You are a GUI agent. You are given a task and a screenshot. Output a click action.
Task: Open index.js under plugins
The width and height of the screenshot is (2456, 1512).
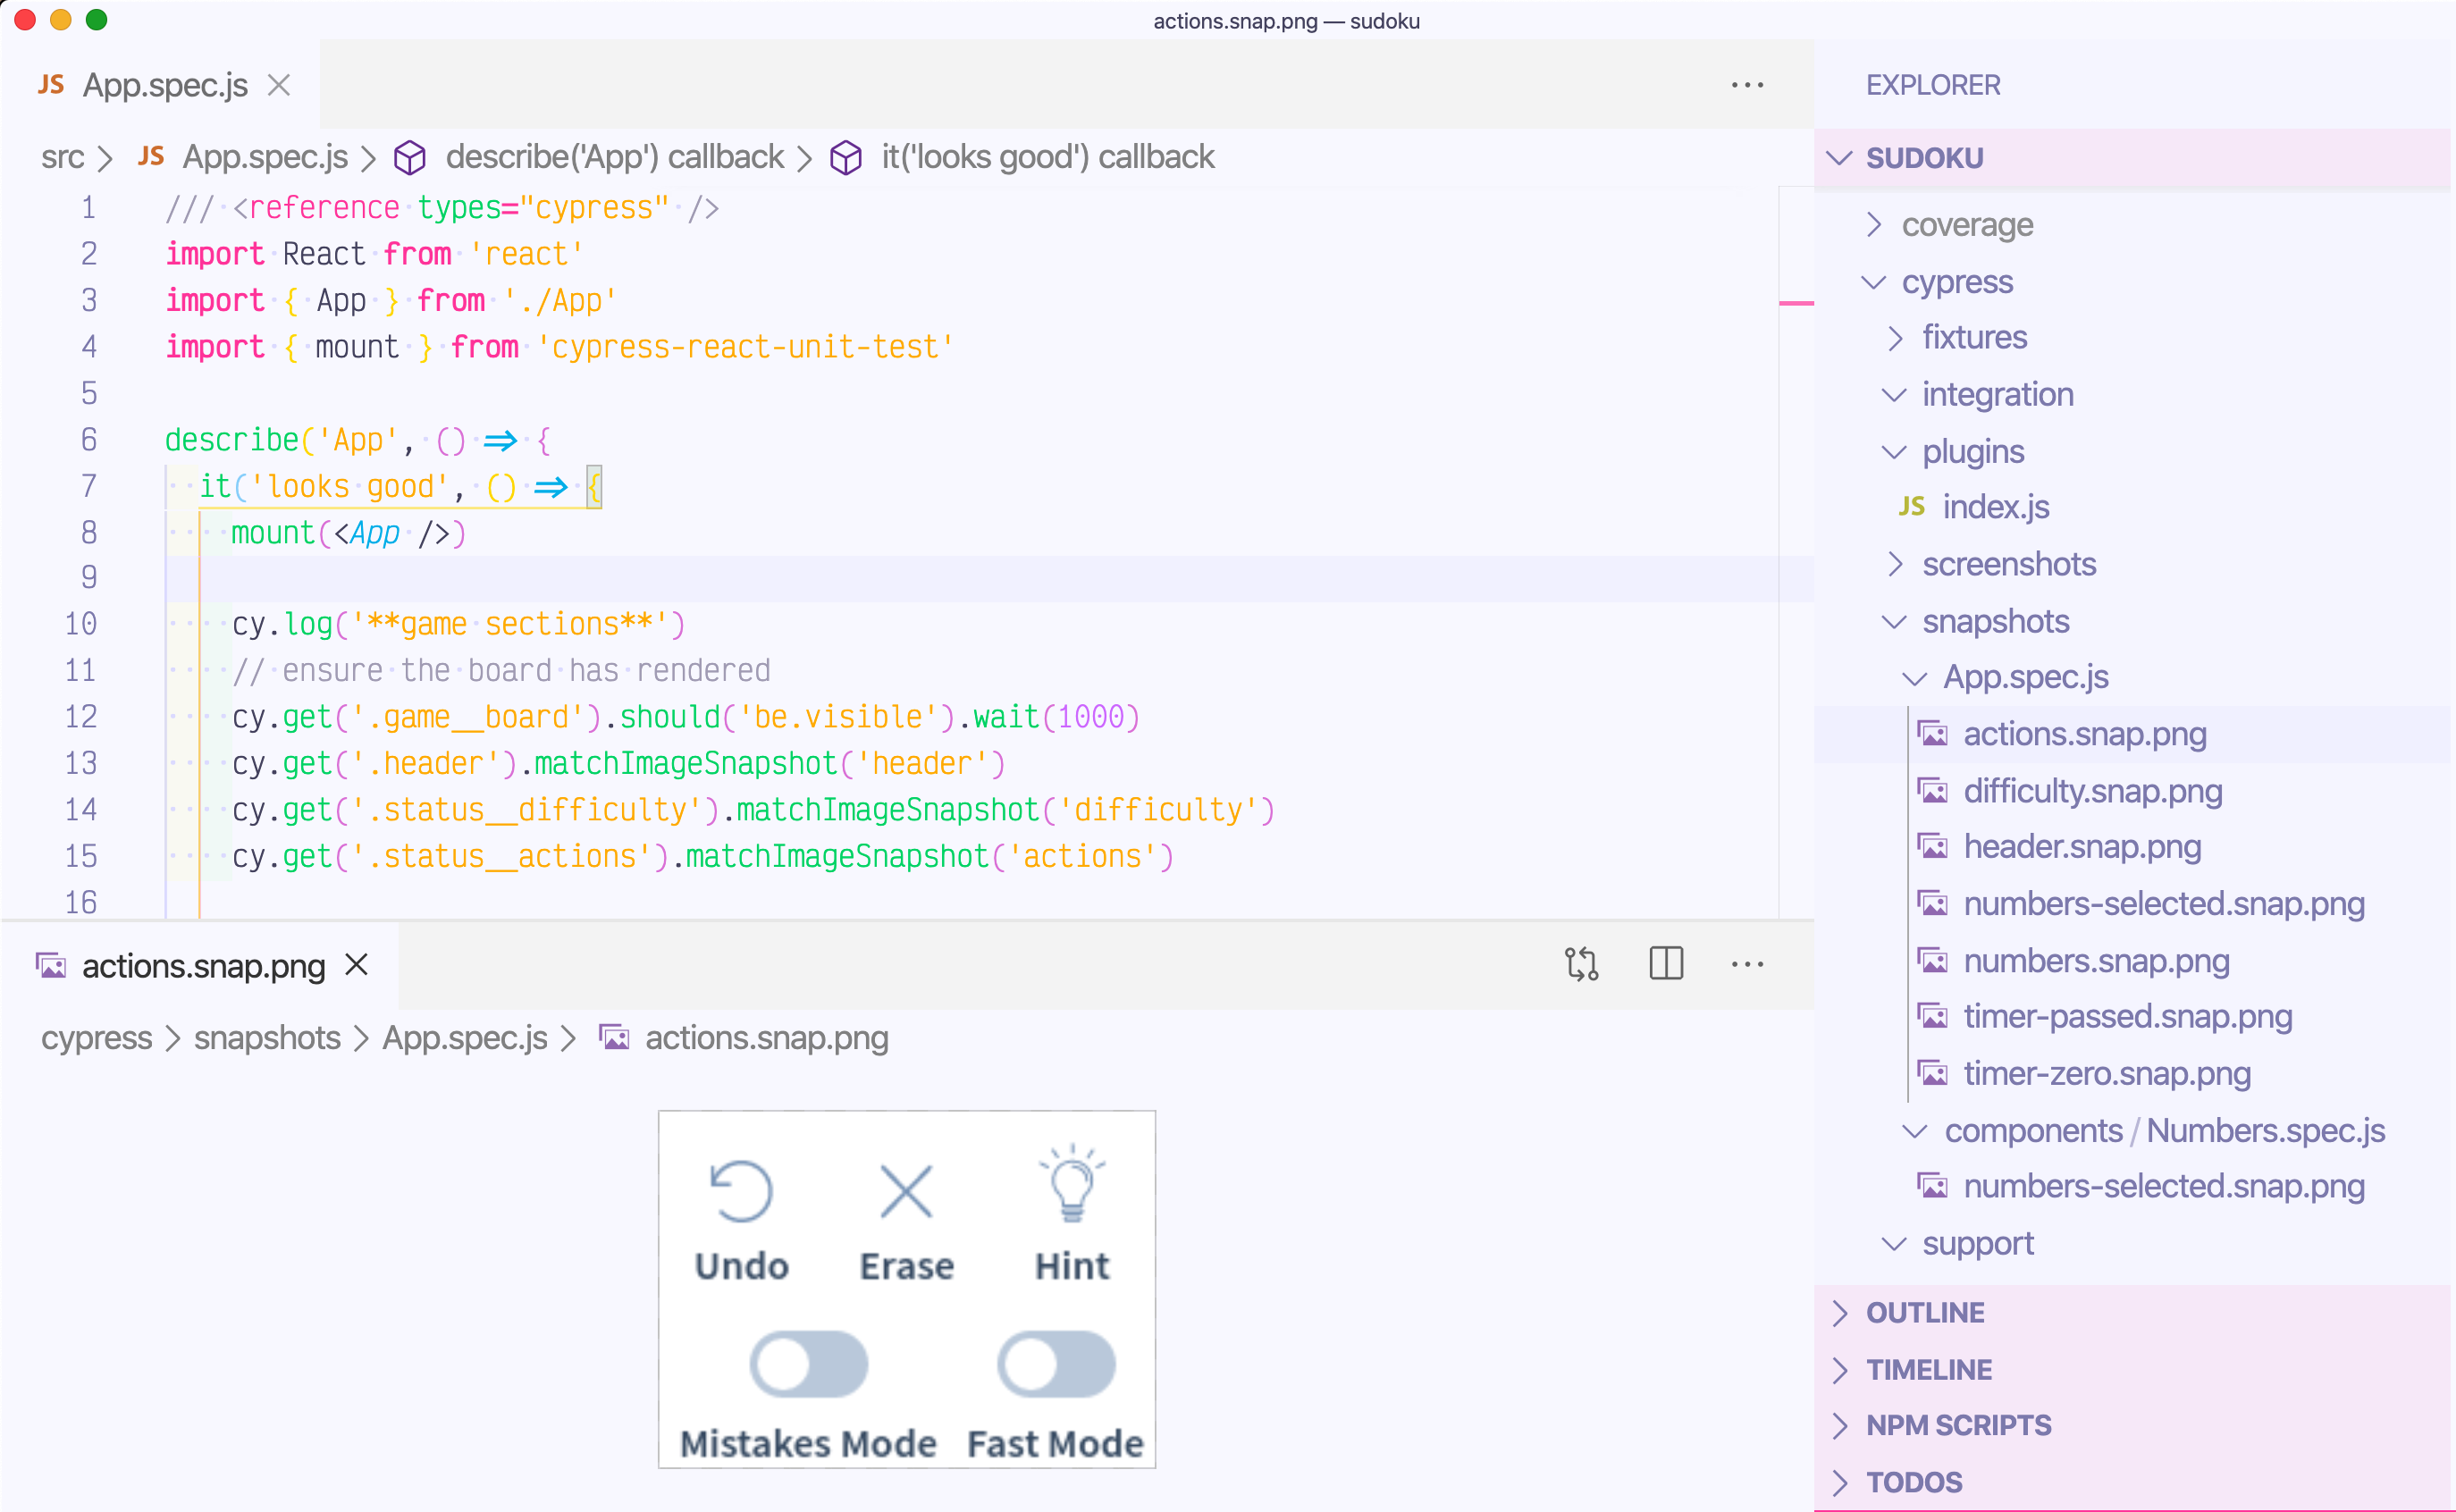(x=1995, y=507)
